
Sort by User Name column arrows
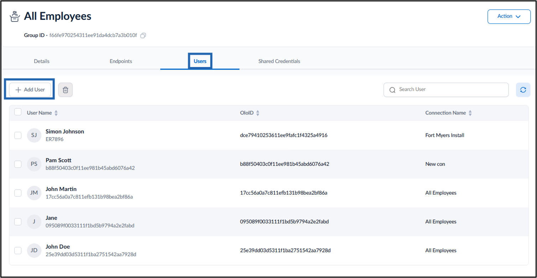pos(56,113)
